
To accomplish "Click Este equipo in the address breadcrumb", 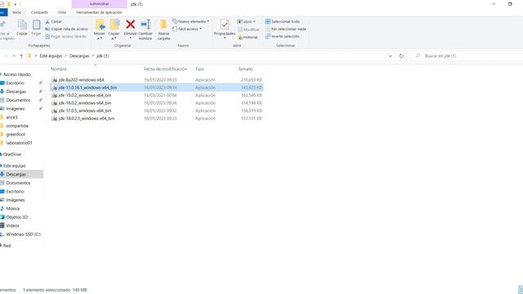I will click(51, 56).
